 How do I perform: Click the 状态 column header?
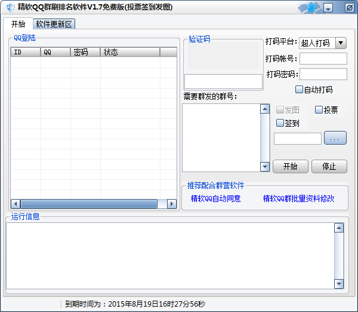(x=130, y=52)
